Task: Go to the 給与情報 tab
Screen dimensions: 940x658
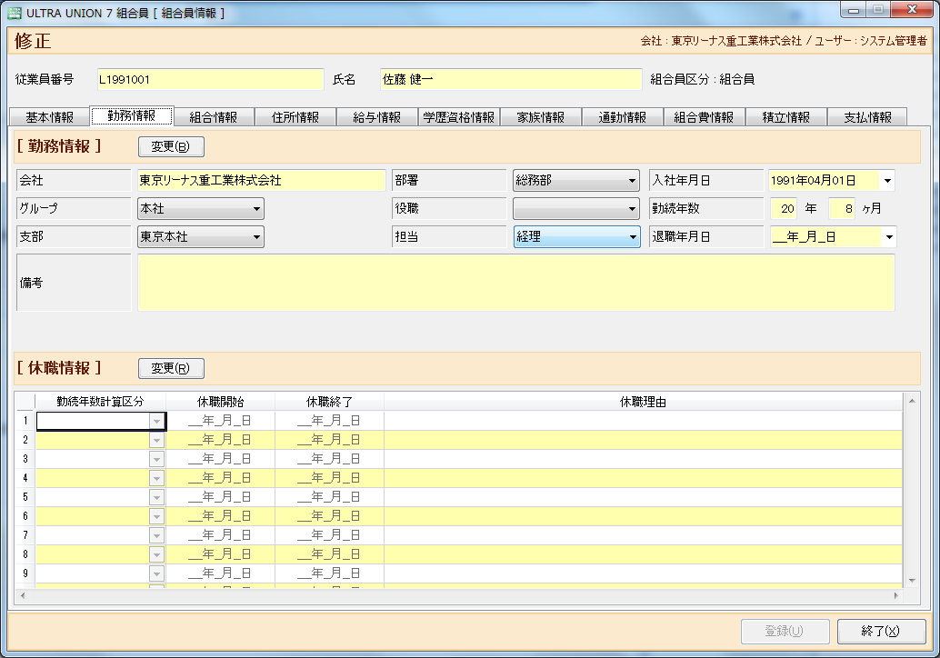Action: (377, 117)
